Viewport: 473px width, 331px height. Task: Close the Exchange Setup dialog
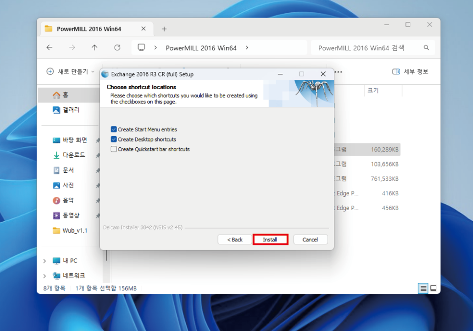[x=323, y=74]
